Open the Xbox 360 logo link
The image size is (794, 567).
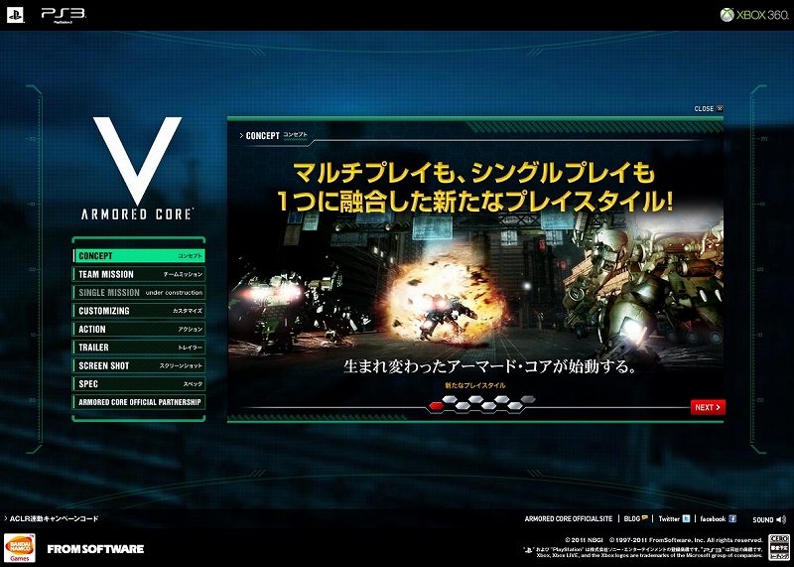click(754, 15)
